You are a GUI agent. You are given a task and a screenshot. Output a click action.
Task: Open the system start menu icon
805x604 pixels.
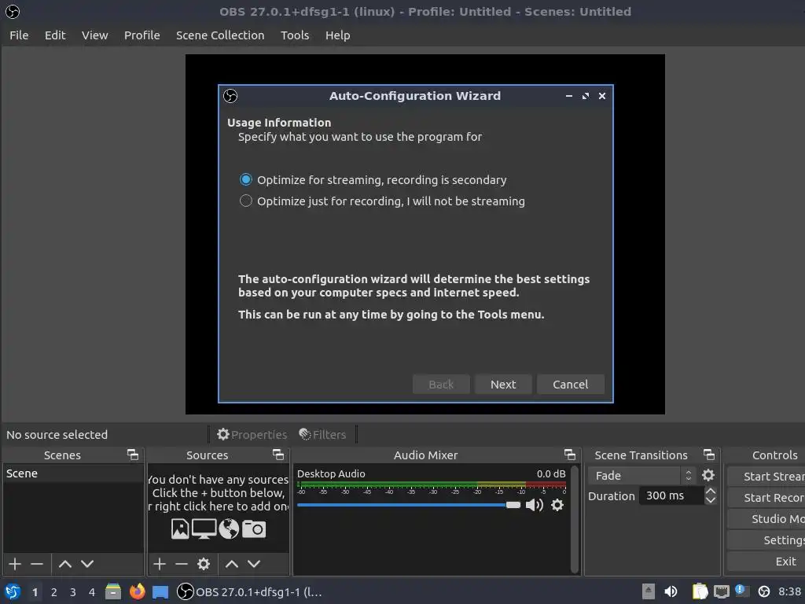[x=13, y=591]
